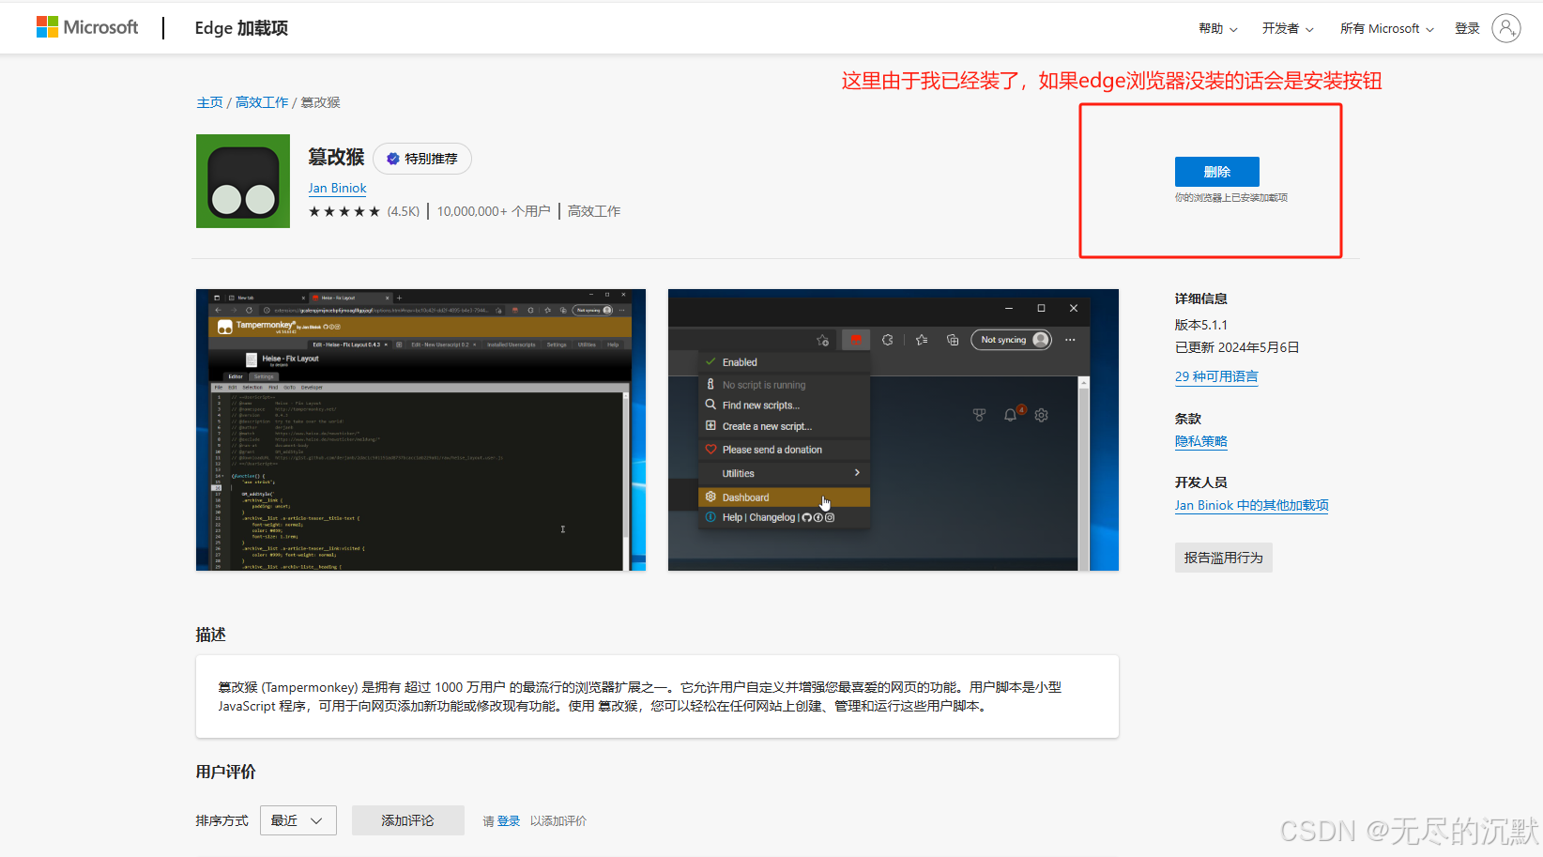Open the 29 种可用语言 link

pos(1216,376)
